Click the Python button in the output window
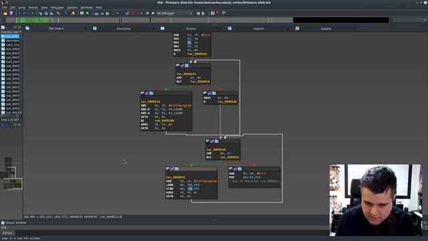 pos(7,233)
